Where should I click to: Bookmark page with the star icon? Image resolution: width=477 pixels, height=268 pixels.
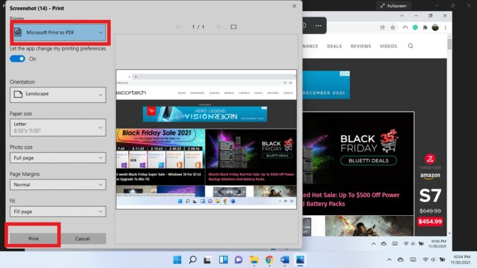pyautogui.click(x=393, y=27)
